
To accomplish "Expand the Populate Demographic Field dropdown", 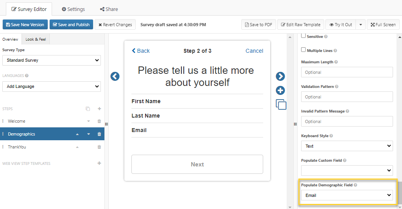I will [346, 195].
